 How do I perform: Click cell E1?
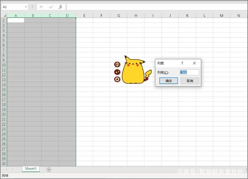tap(84, 20)
